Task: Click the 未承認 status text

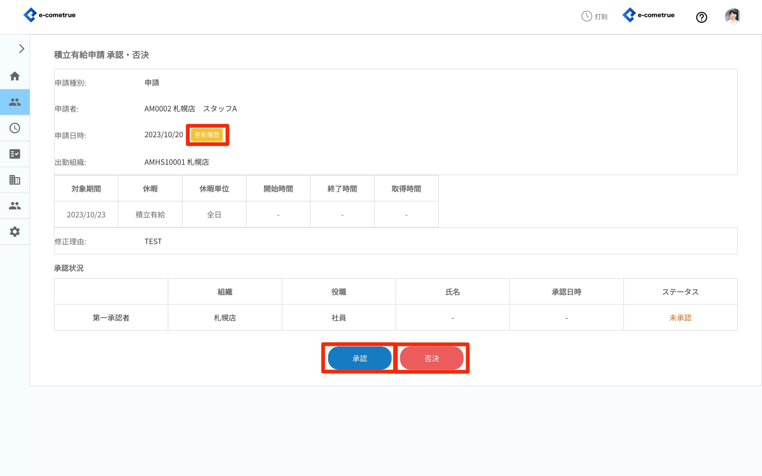Action: 680,318
